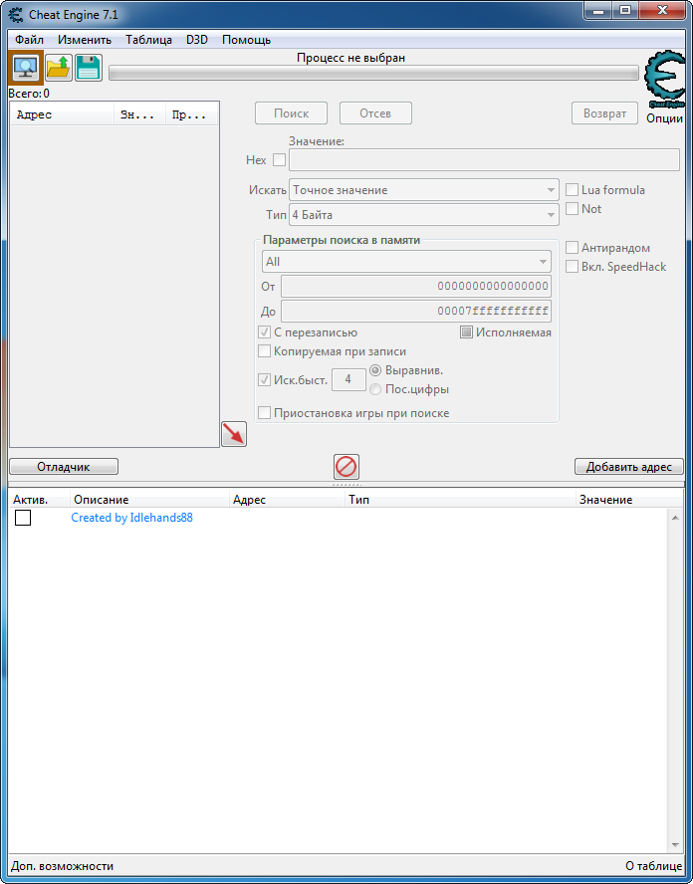Enable Lua formula checkbox

tap(572, 190)
